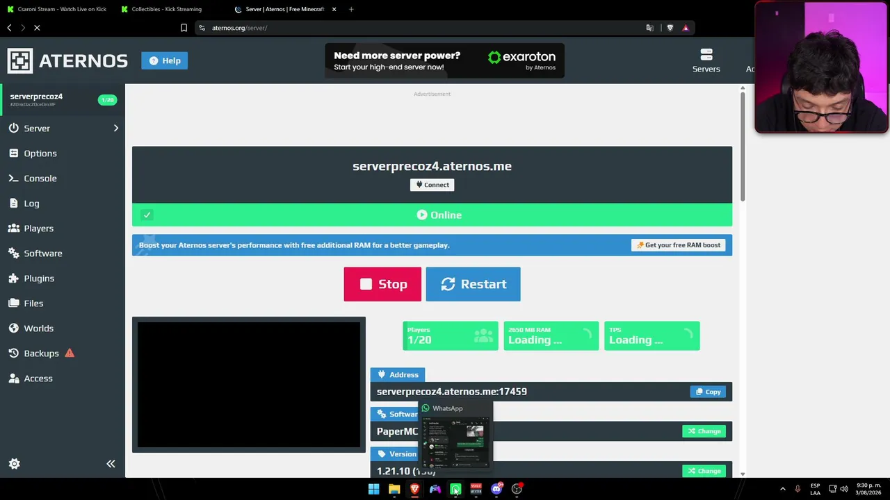Change the PaperMC software
The image size is (890, 500).
[x=704, y=431]
